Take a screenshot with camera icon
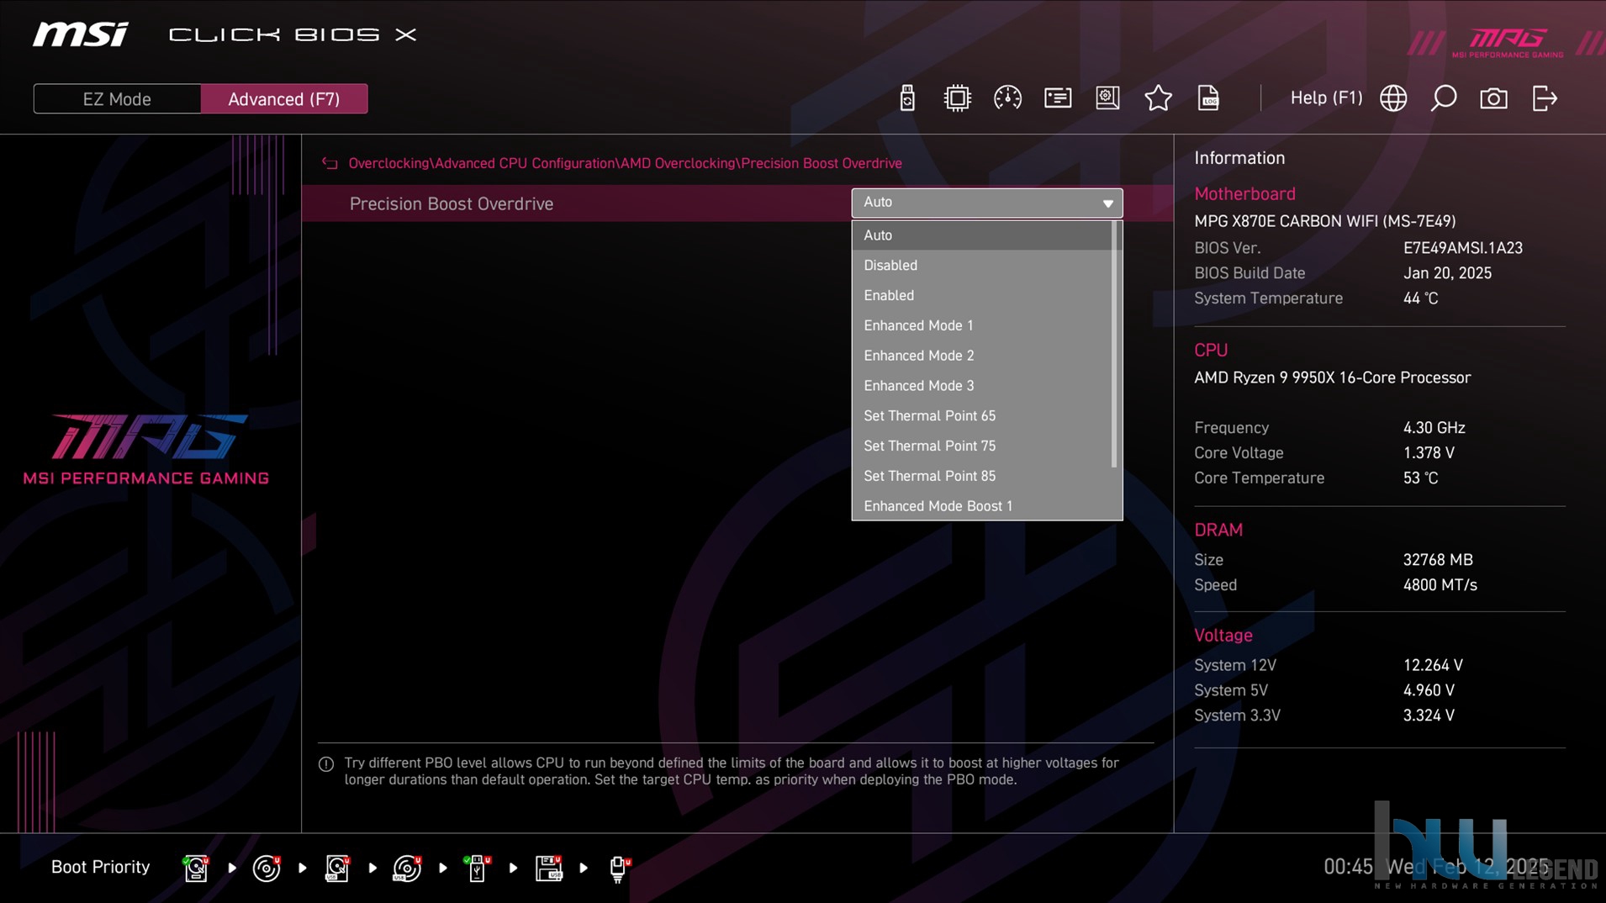This screenshot has height=903, width=1606. [x=1493, y=98]
